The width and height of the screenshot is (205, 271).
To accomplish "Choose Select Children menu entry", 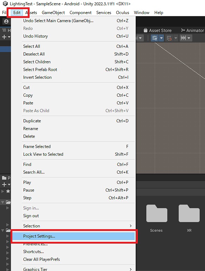I will [x=73, y=62].
